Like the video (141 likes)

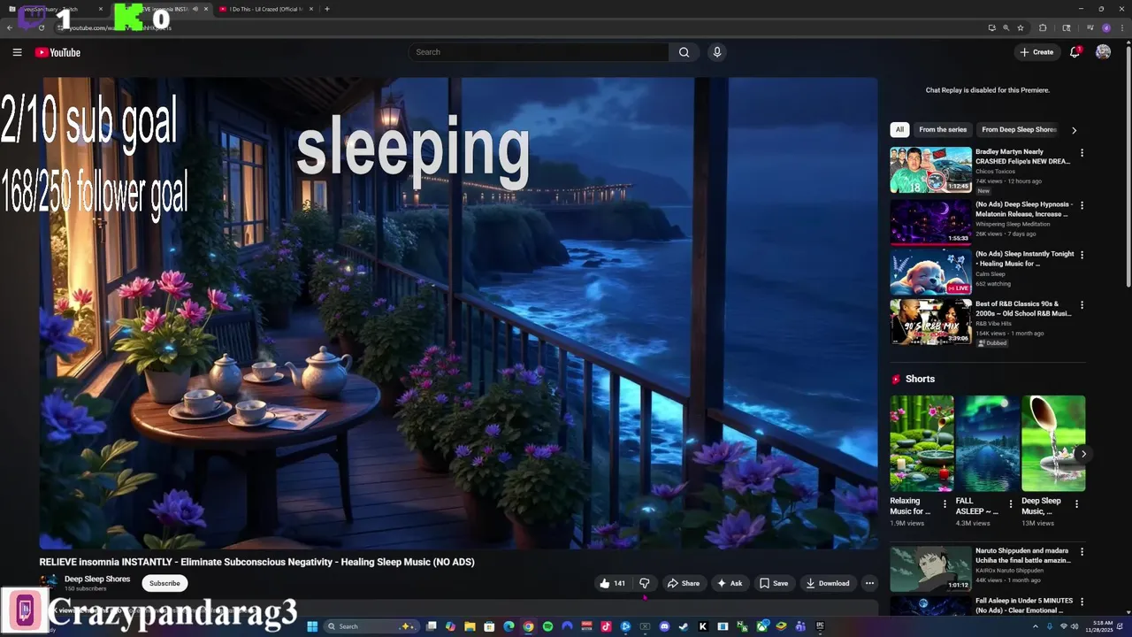tap(612, 583)
